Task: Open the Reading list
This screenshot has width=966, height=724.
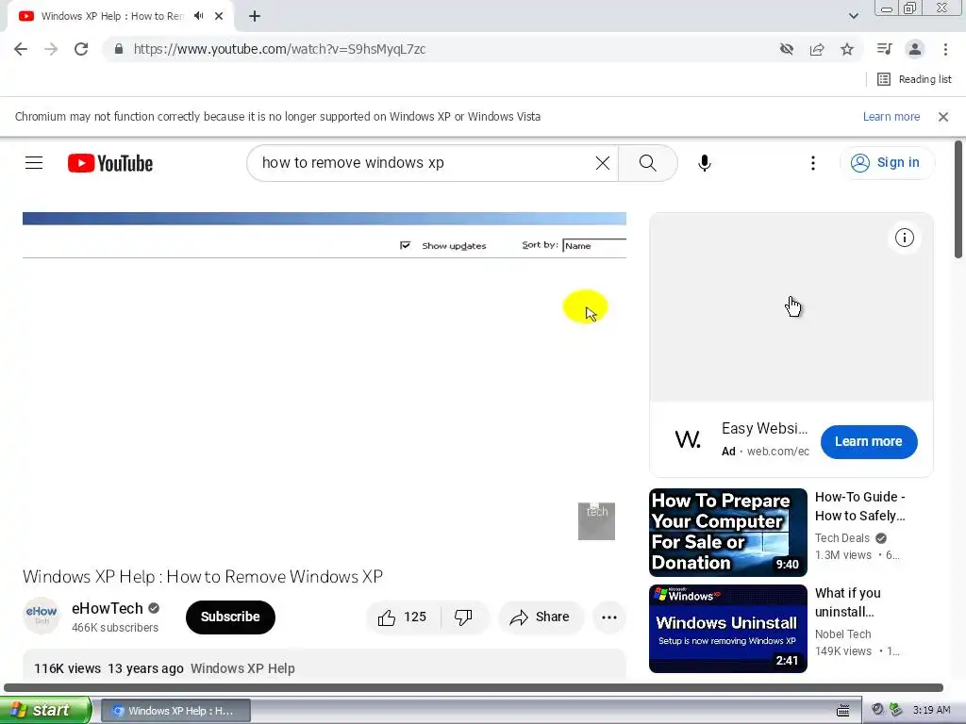Action: [914, 79]
